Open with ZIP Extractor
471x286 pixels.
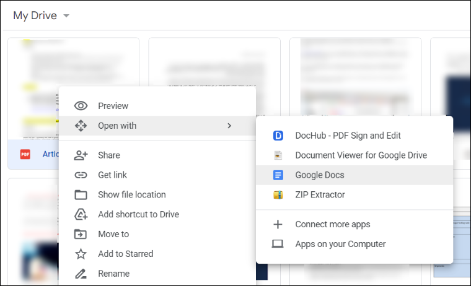tap(354, 195)
